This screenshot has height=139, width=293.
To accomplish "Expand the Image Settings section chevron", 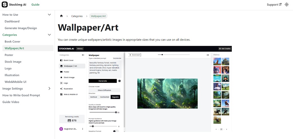I will click(x=49, y=88).
